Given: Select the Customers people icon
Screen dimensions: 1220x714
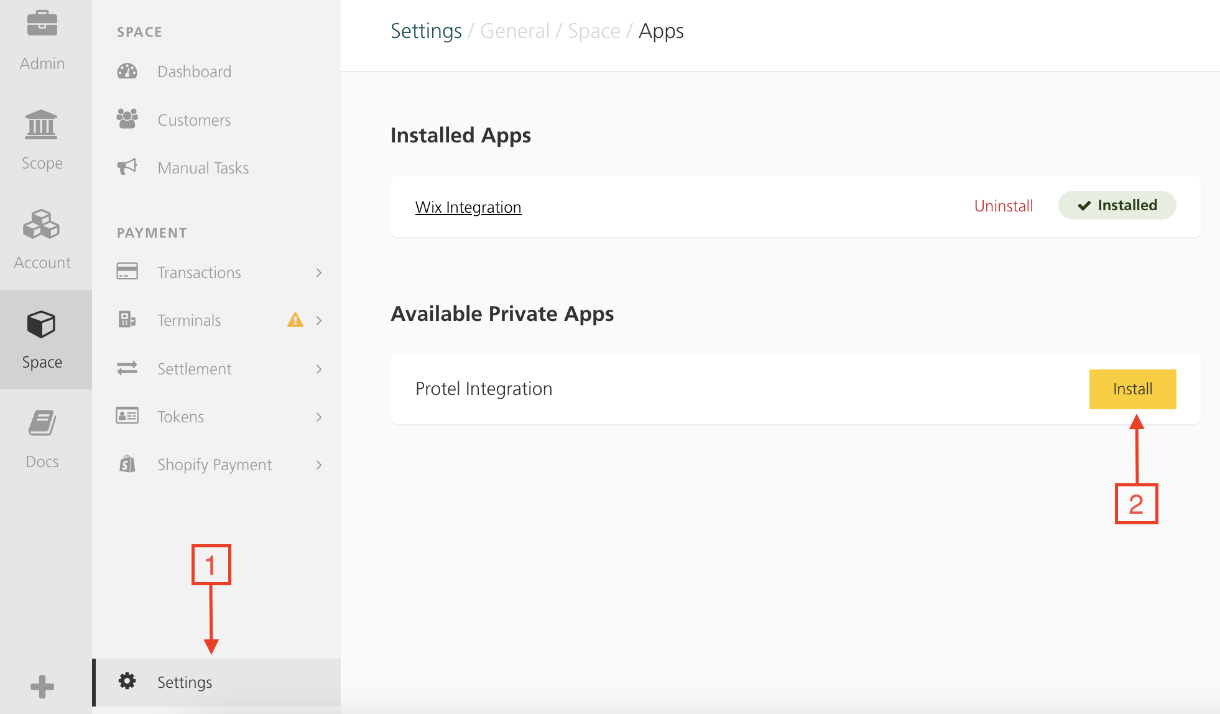Looking at the screenshot, I should (126, 119).
